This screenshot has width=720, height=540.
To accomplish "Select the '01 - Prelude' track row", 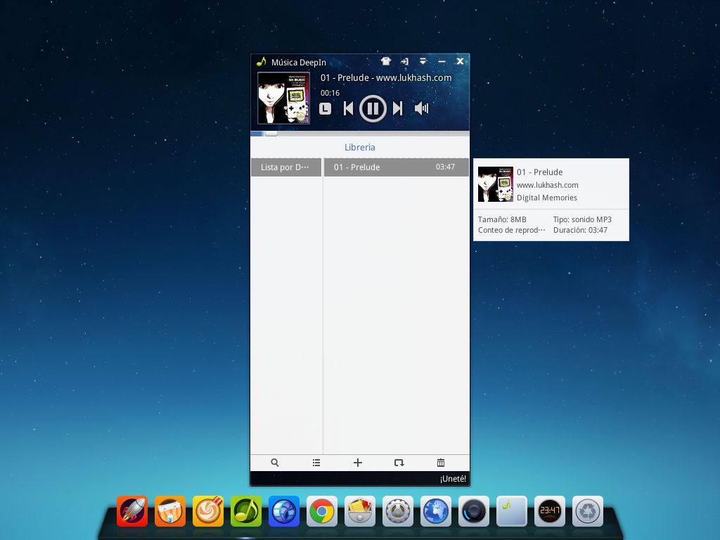I will point(396,167).
